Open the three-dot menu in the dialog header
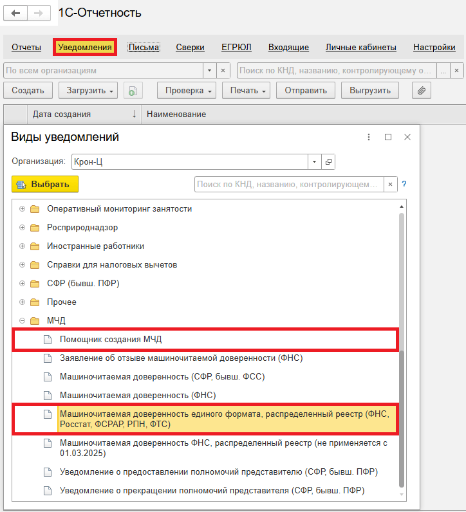This screenshot has width=466, height=512. click(369, 137)
